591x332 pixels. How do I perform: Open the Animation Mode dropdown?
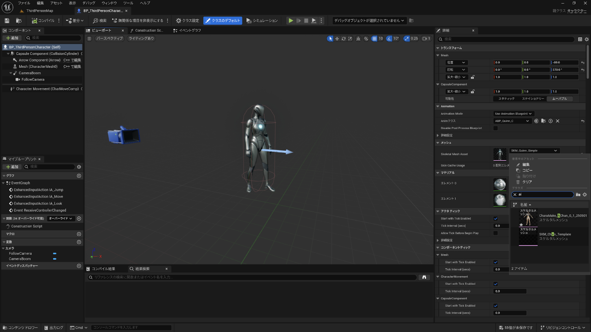point(513,114)
